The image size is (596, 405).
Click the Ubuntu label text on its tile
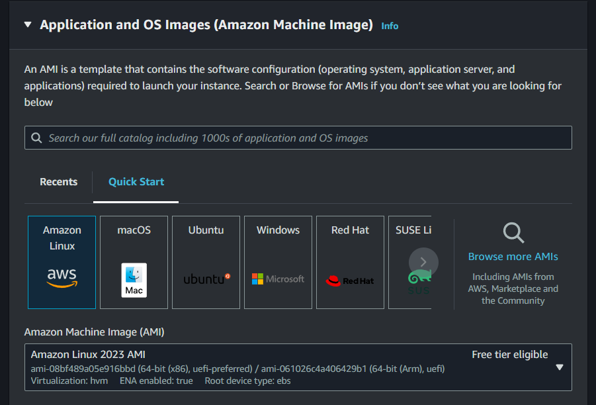pos(206,230)
